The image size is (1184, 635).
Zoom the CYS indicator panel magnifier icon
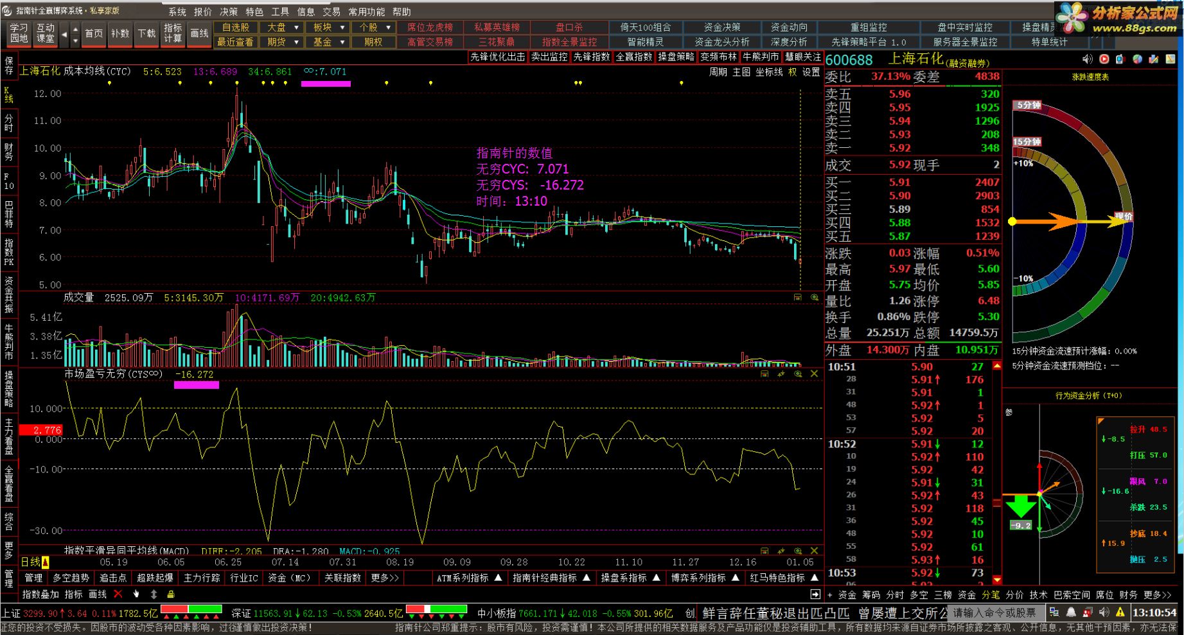click(x=798, y=373)
